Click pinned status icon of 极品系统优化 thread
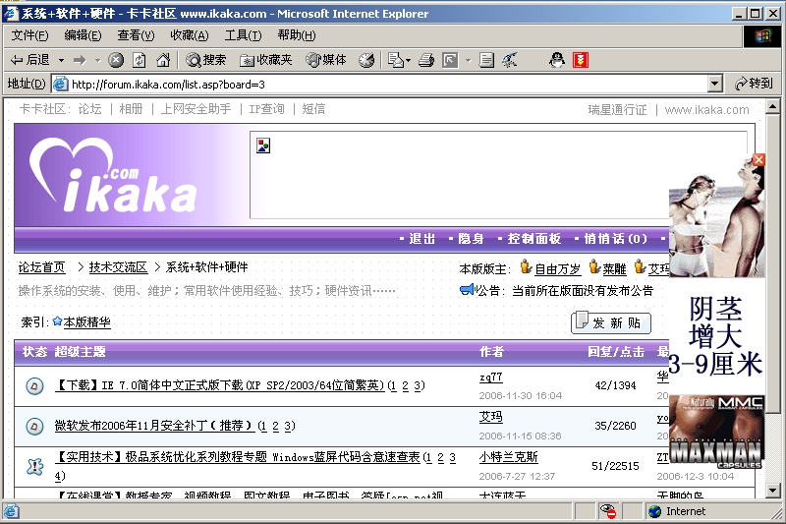The width and height of the screenshot is (786, 524). (34, 467)
